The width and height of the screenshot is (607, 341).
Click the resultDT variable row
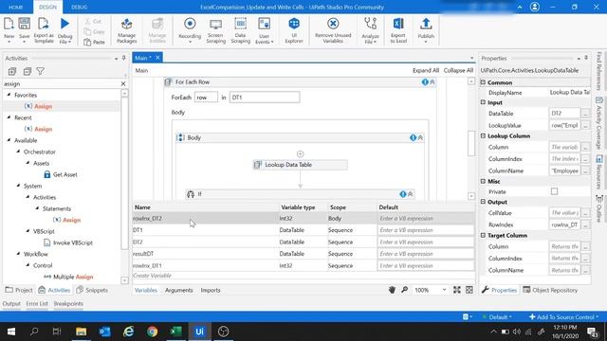pos(303,254)
